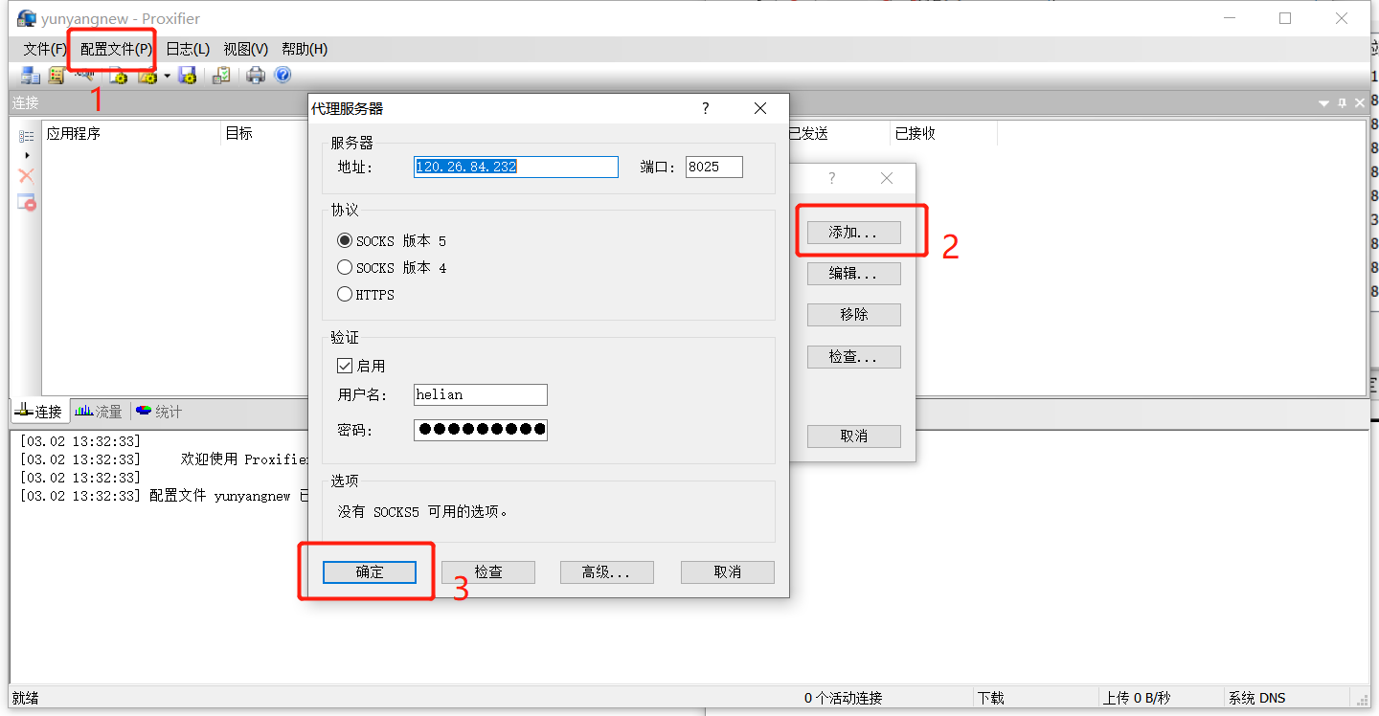Click 上传 0 B/秒 in status bar
The height and width of the screenshot is (716, 1379).
pyautogui.click(x=1137, y=698)
